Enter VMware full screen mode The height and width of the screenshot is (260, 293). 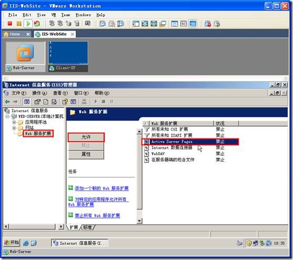tap(154, 24)
